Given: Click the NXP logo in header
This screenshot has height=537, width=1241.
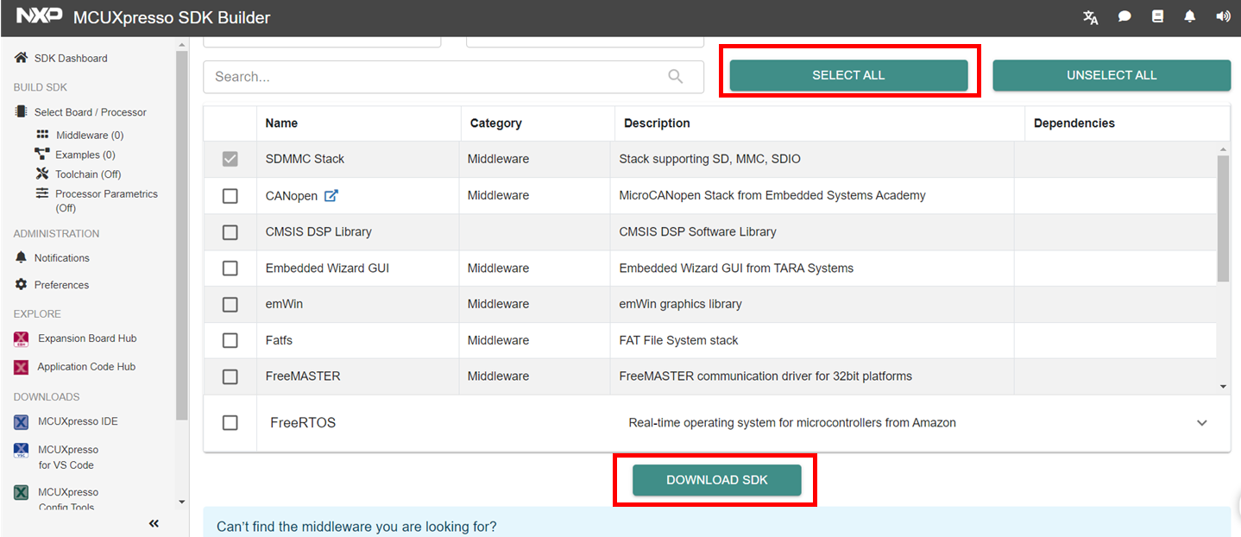Looking at the screenshot, I should 39,17.
